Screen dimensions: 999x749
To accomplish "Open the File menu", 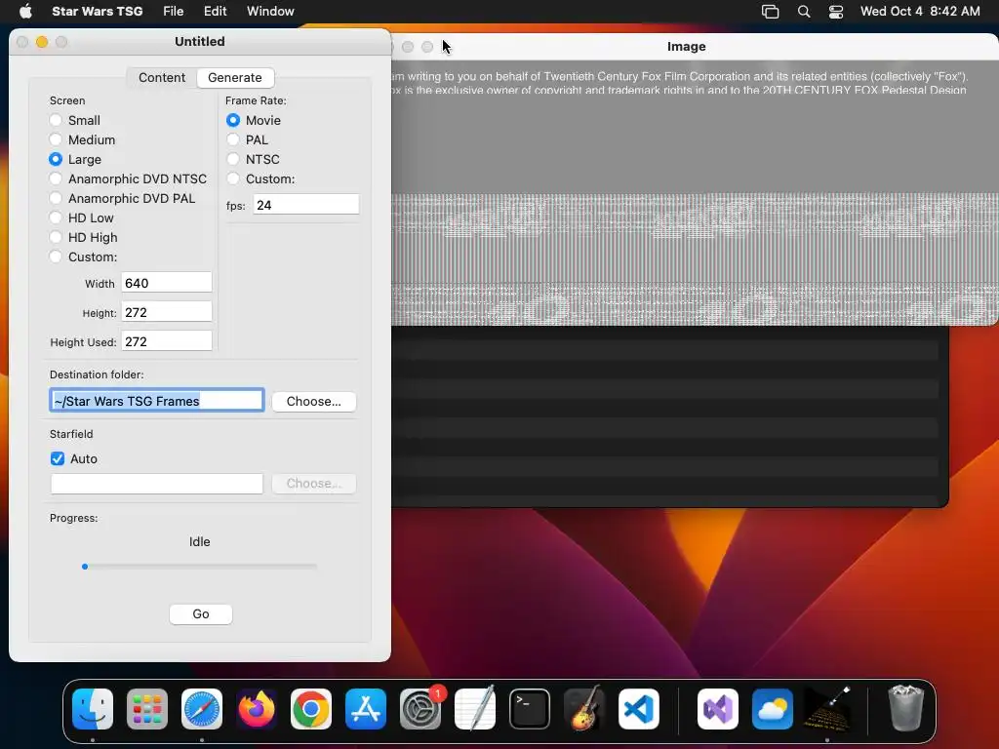I will point(174,11).
